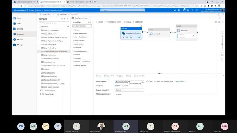Select the Lookup1 activity icon
This screenshot has height=133, width=237.
(x=151, y=34)
